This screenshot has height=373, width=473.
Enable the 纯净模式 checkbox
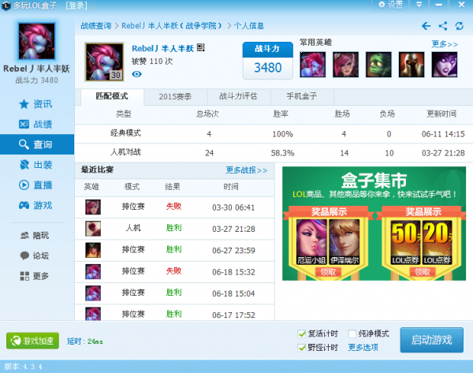(352, 334)
